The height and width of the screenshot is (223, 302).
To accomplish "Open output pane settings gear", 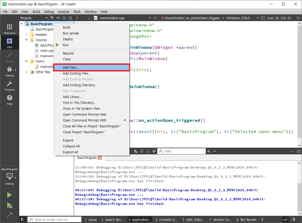I will coord(154,151).
